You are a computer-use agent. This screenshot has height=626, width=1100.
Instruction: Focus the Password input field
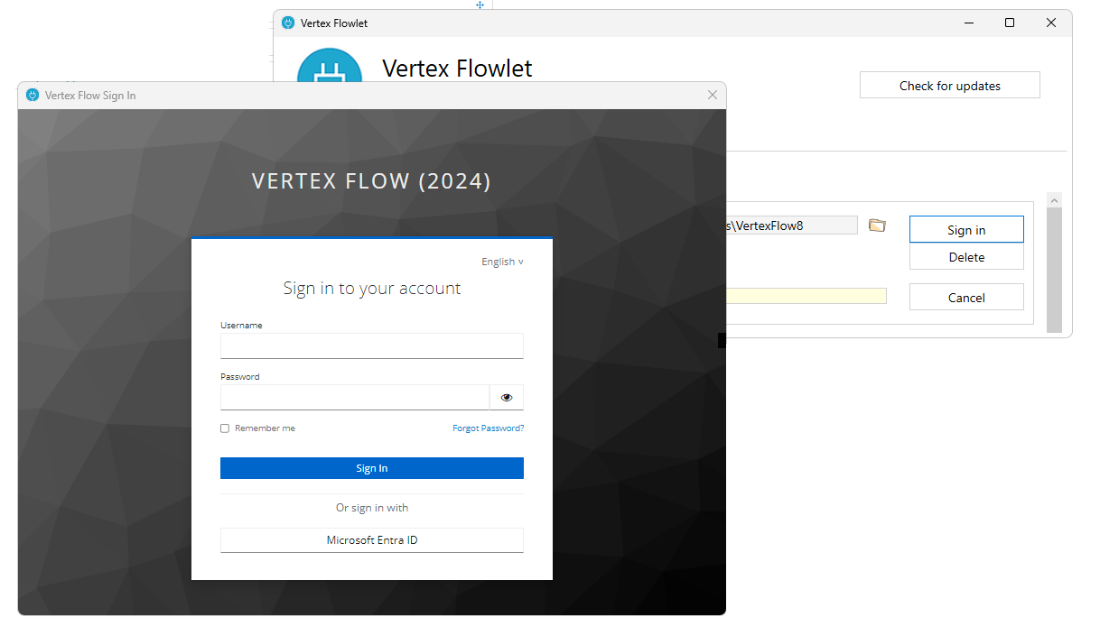point(355,397)
